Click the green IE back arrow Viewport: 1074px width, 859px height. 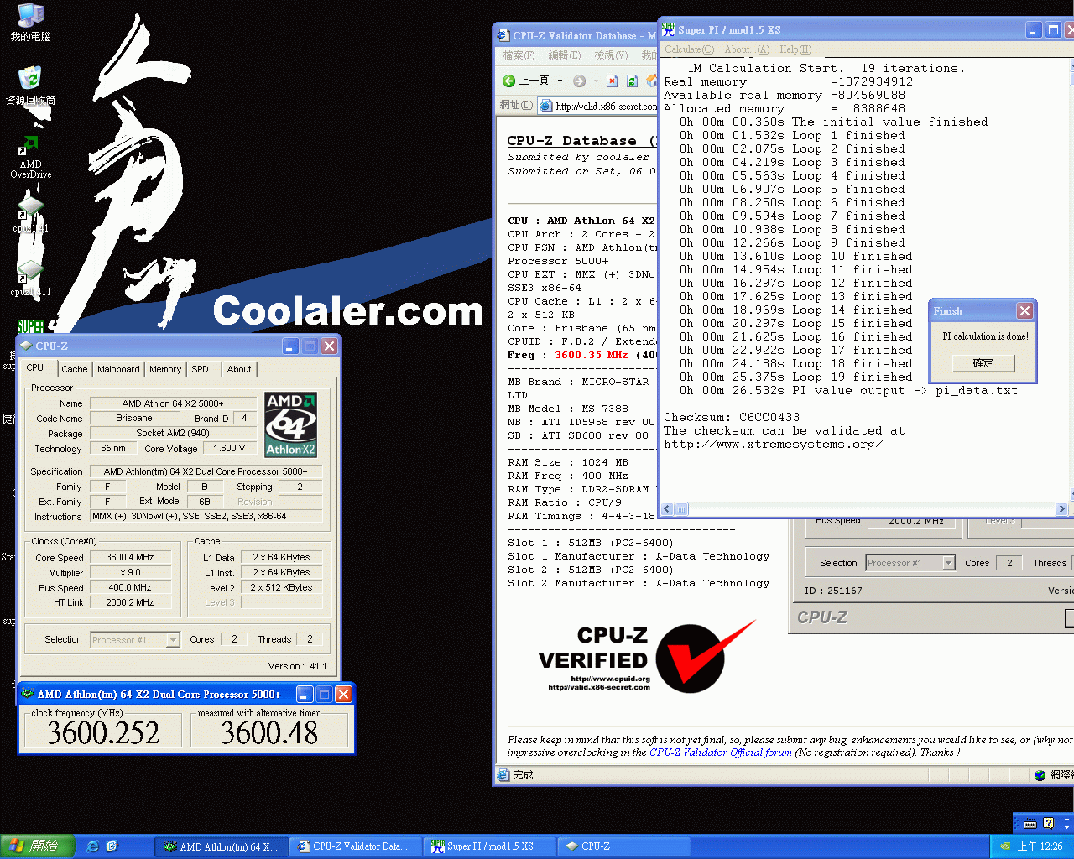[508, 81]
